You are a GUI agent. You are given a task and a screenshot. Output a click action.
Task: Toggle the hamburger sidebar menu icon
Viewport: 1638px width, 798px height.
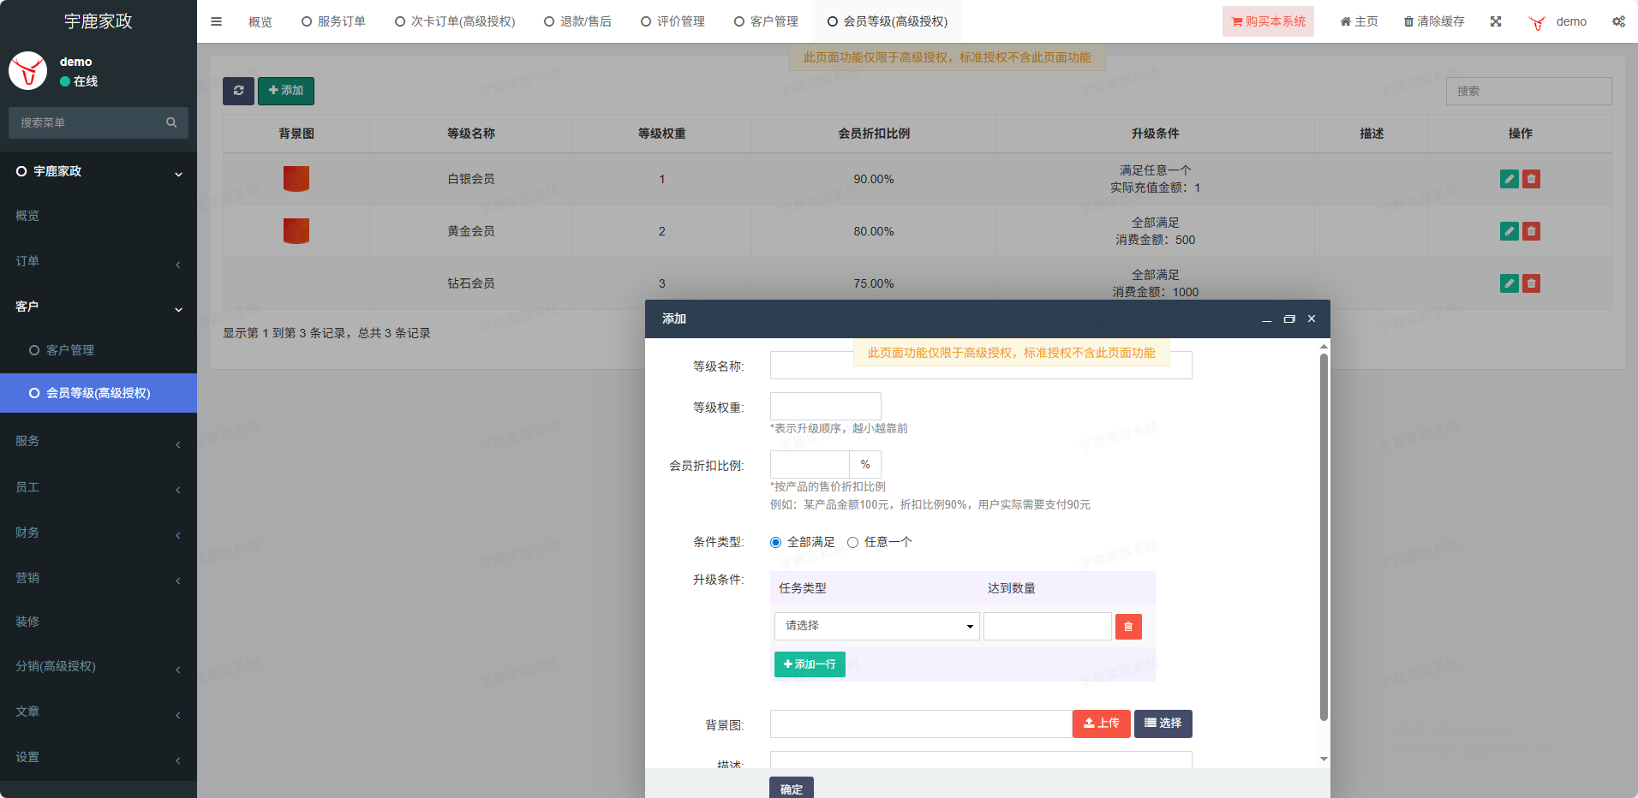pyautogui.click(x=217, y=21)
